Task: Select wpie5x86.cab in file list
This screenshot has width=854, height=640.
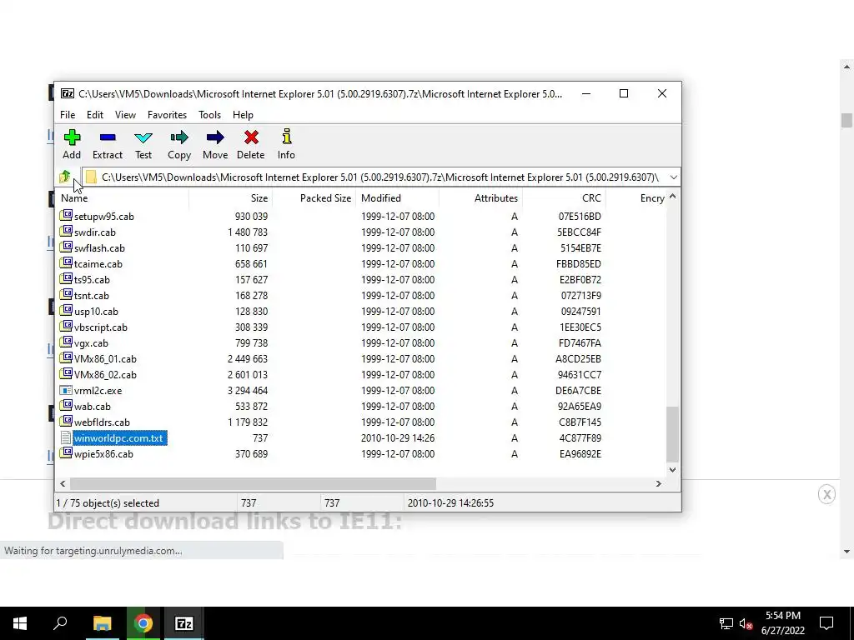Action: [103, 454]
